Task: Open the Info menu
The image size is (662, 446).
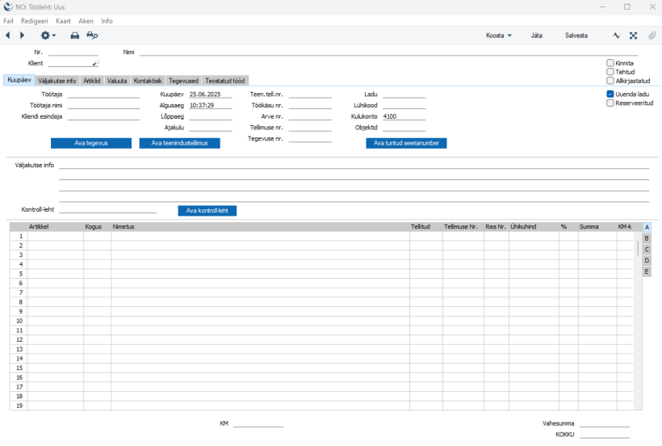Action: (107, 21)
